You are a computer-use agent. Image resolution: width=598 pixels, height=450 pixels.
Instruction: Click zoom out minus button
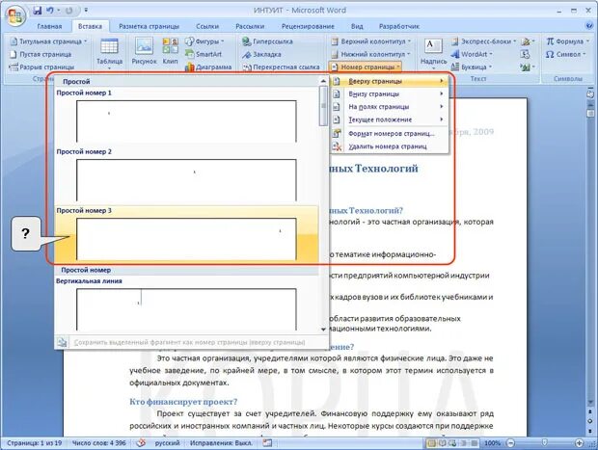coord(510,443)
